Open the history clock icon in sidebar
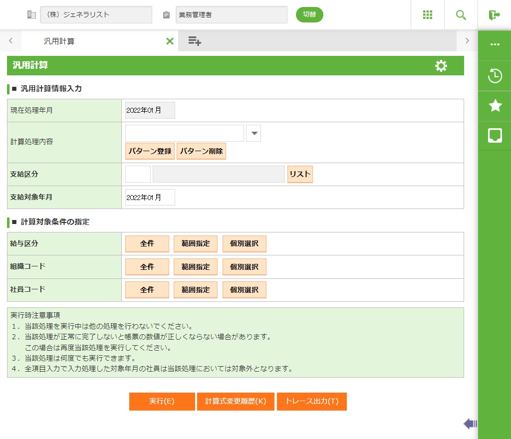The image size is (511, 439). click(495, 76)
